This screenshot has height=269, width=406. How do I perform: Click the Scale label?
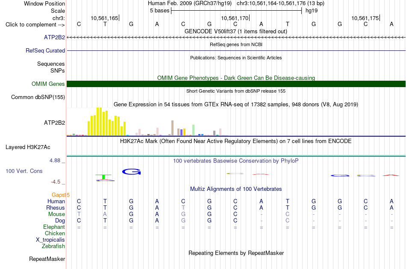point(58,11)
